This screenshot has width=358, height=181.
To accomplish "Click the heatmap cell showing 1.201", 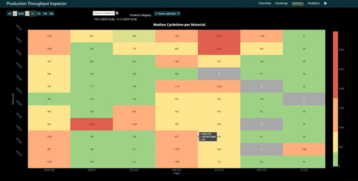I will coord(177,61).
